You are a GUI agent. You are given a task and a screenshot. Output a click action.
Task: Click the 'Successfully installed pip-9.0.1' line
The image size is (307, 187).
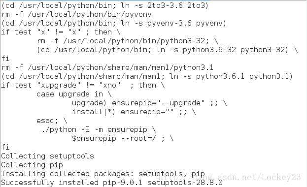(112, 183)
